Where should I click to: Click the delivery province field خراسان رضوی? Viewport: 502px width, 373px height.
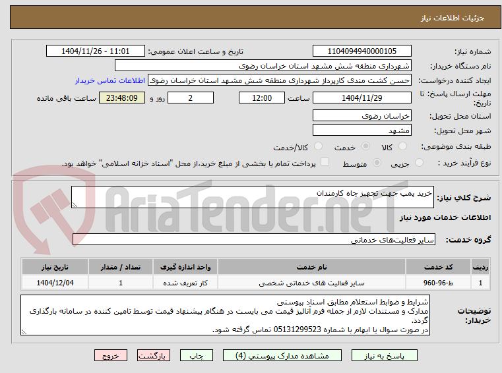pos(361,115)
